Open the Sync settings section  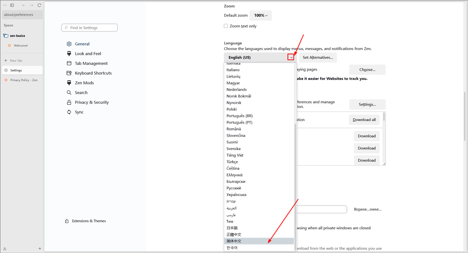[79, 112]
